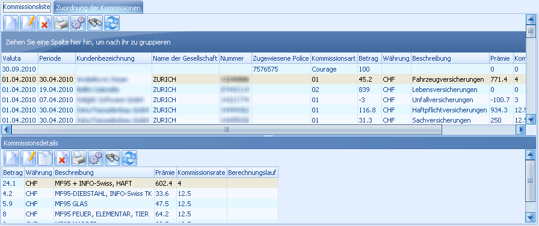Click the 30.09.2010 Valuta date cell
Viewport: 539px width, 226px height.
click(19, 69)
